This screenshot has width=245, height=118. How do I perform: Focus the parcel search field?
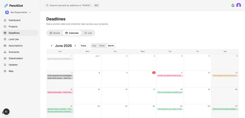tap(68, 5)
